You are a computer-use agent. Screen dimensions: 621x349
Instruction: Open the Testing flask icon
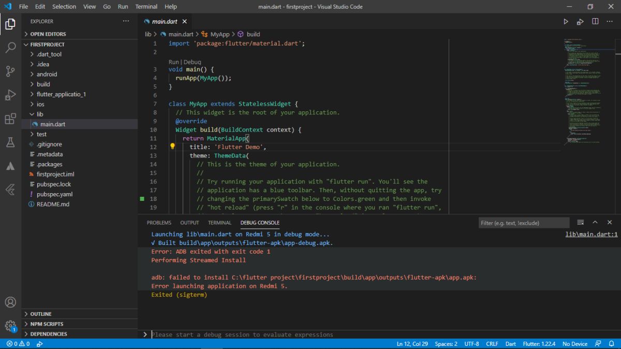[10, 142]
